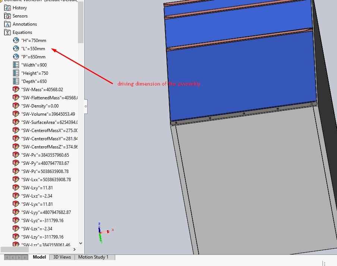337x266 pixels.
Task: Switch to the Model tab
Action: coord(40,257)
